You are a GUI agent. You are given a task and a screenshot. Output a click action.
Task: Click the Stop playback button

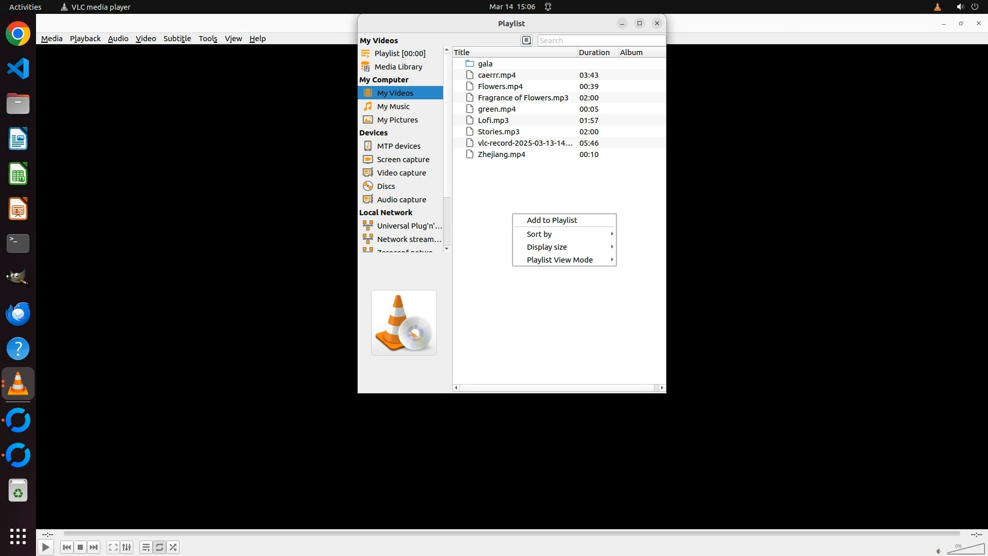(x=80, y=547)
